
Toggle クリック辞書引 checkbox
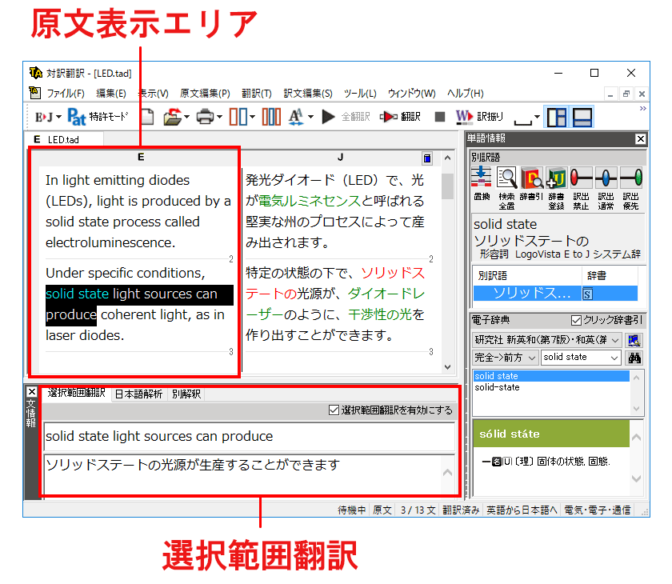tap(577, 320)
